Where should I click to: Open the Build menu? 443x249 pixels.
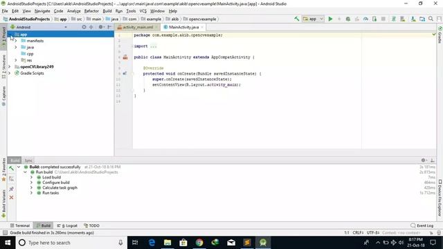107,11
